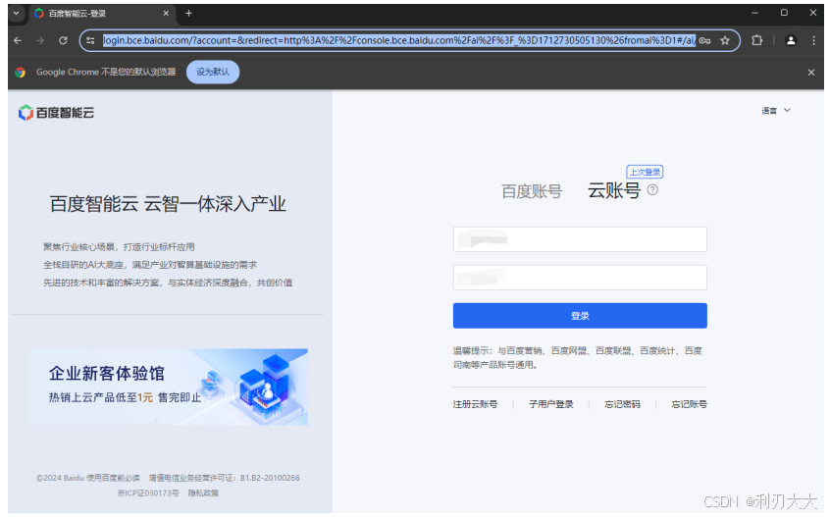Select the 百度智能云-登录 browser tab

pos(100,14)
